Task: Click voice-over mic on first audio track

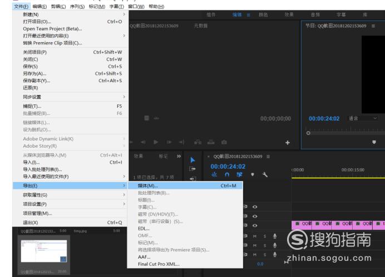Action: pyautogui.click(x=275, y=236)
